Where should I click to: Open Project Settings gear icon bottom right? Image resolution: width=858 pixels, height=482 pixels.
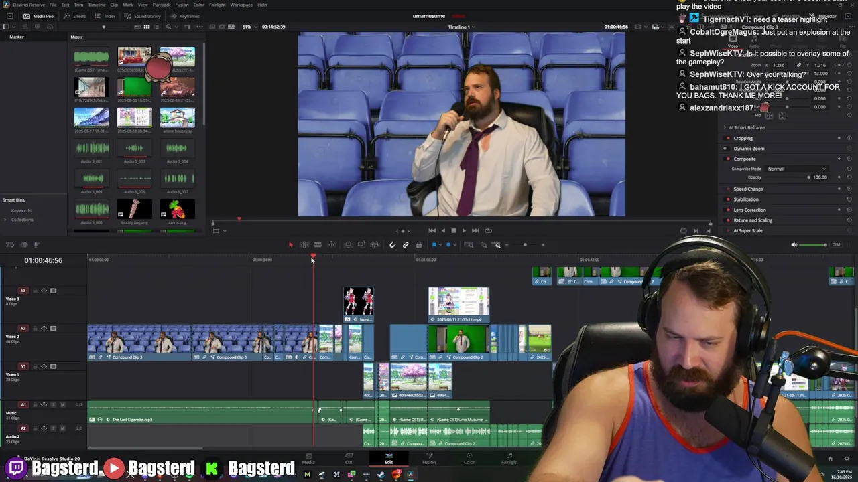847,459
